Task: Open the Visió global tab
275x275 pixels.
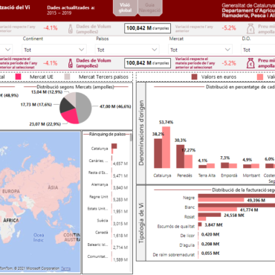Action: [x=125, y=8]
